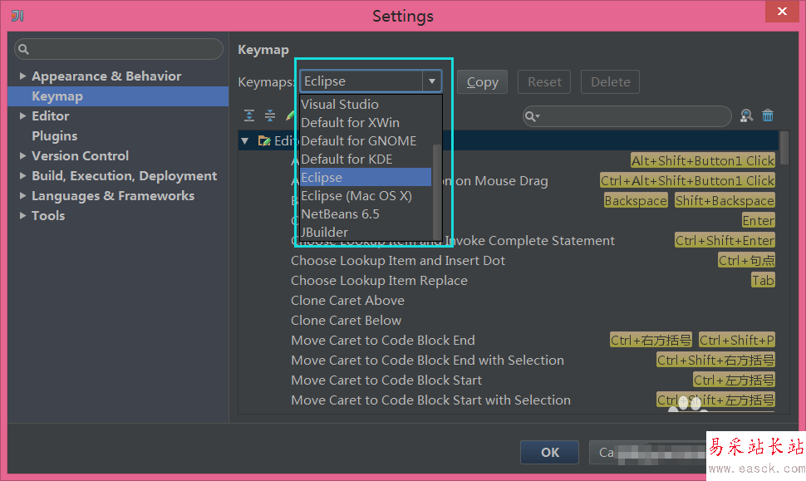Expand Version Control settings
The height and width of the screenshot is (481, 806).
(x=22, y=155)
